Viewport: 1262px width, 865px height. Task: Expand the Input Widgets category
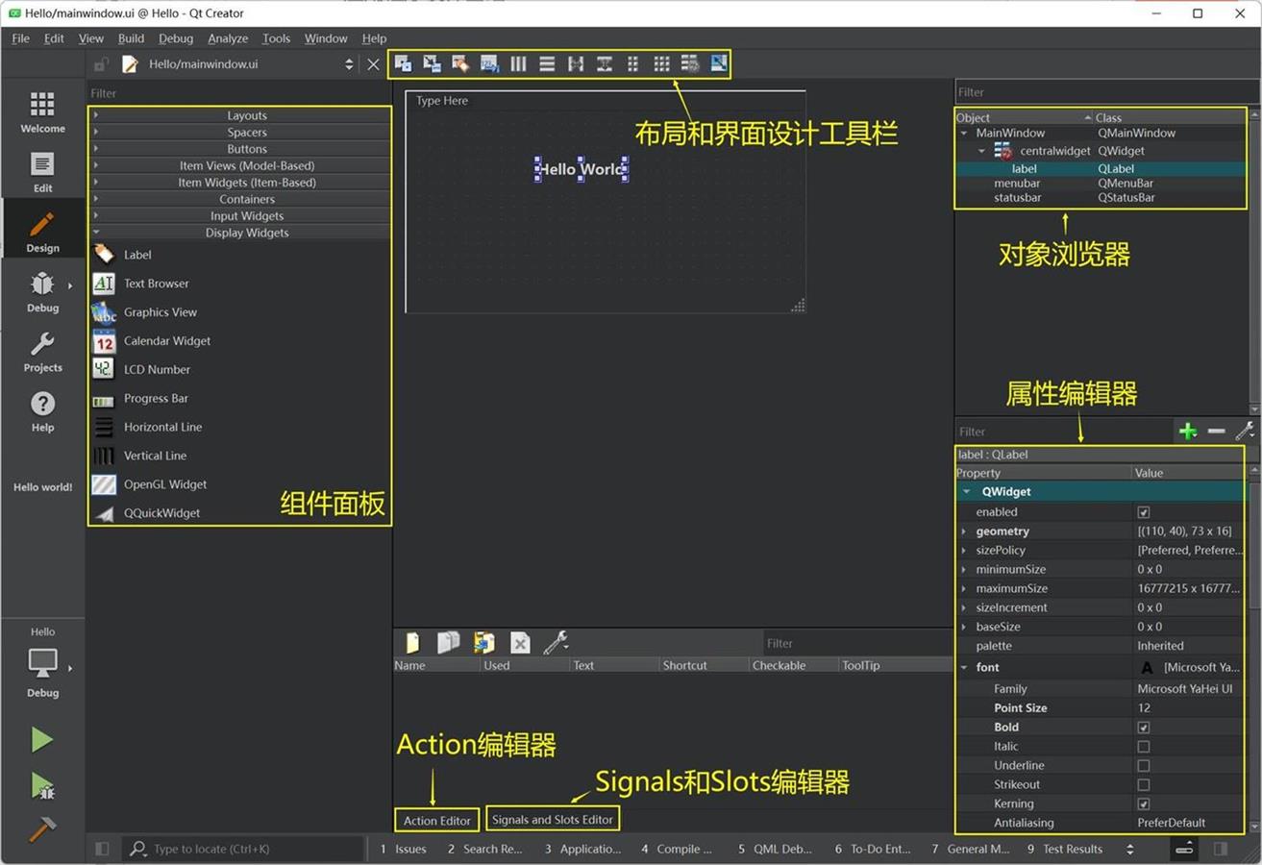[240, 215]
